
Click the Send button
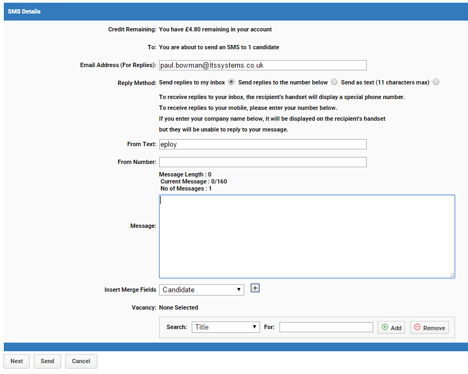point(47,361)
